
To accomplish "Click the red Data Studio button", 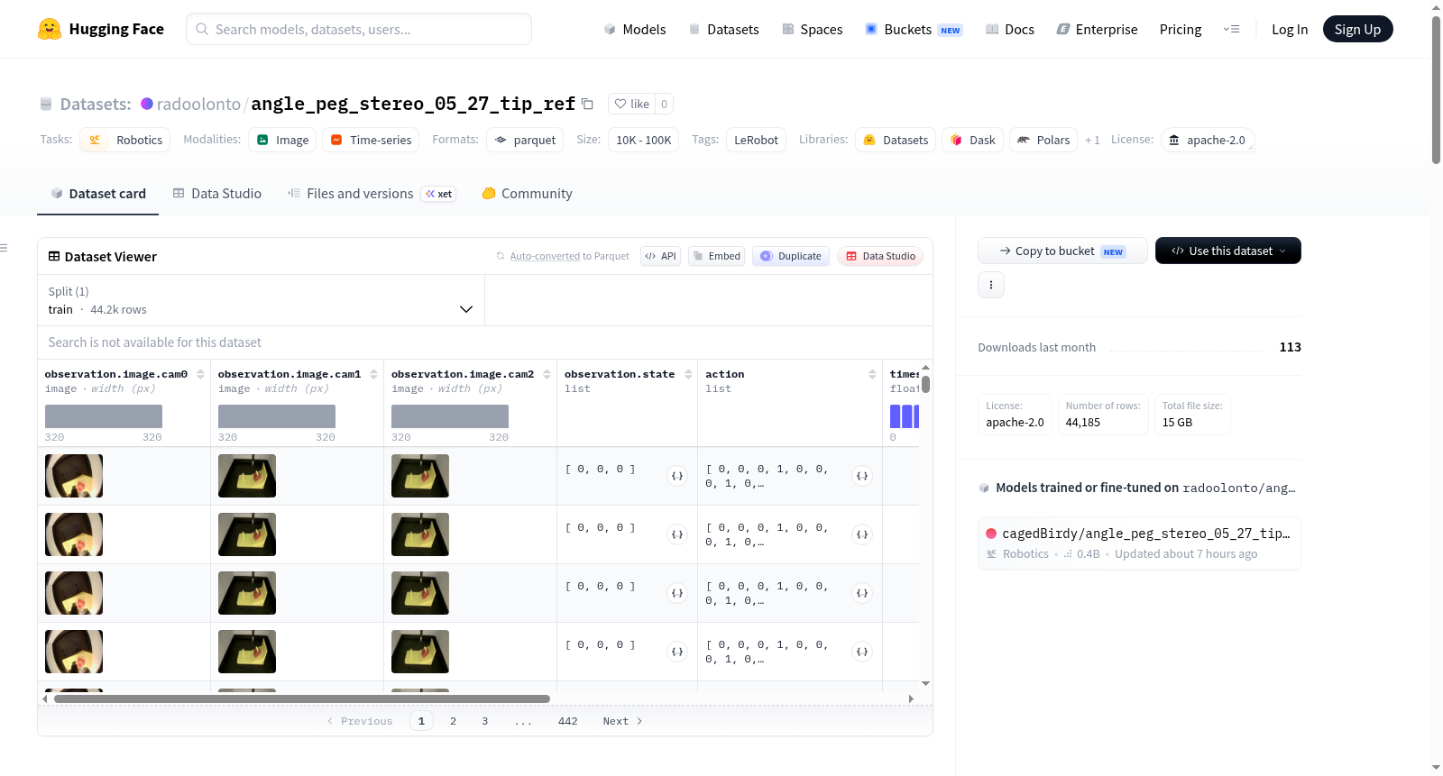I will 880,256.
